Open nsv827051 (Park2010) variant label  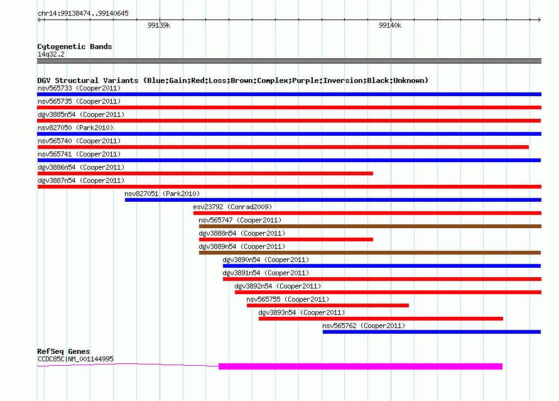pyautogui.click(x=162, y=194)
